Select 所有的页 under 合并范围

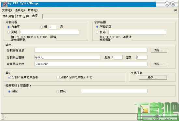click(x=97, y=27)
